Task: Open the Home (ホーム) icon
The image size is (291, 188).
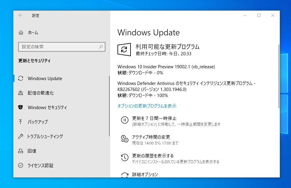Action: pos(21,33)
